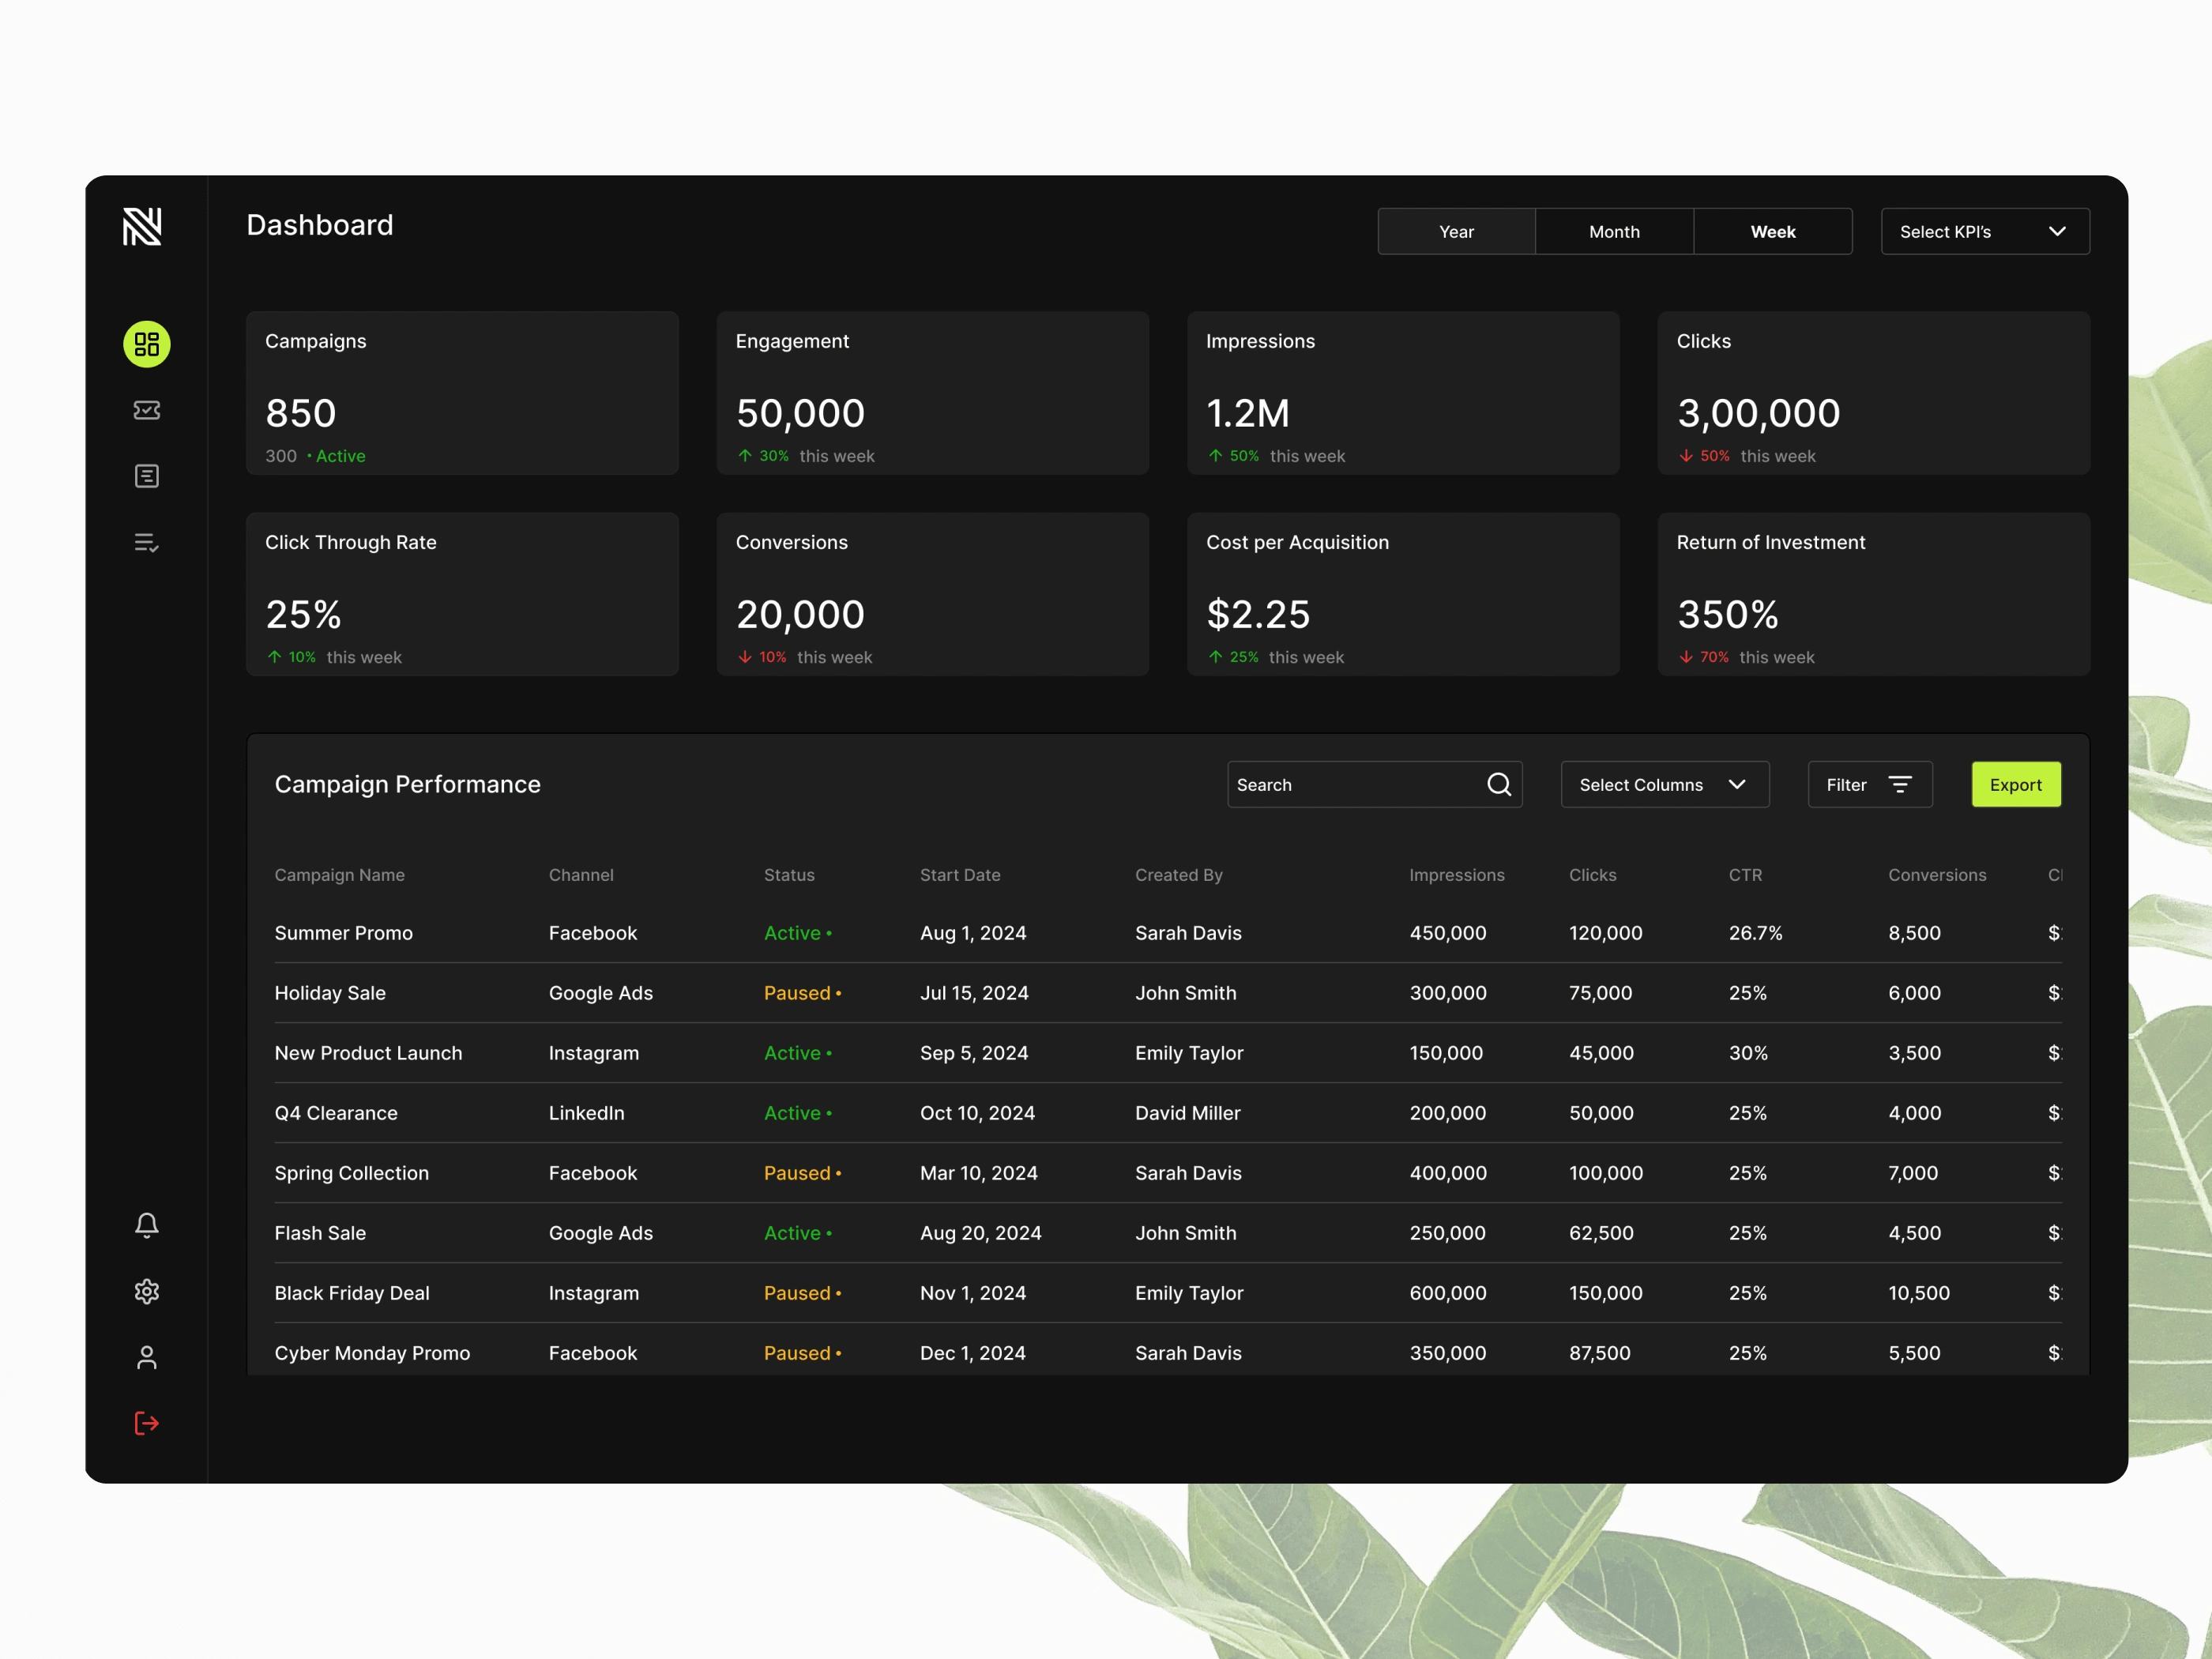The height and width of the screenshot is (1659, 2212).
Task: Open the document list sidebar icon
Action: coord(146,476)
